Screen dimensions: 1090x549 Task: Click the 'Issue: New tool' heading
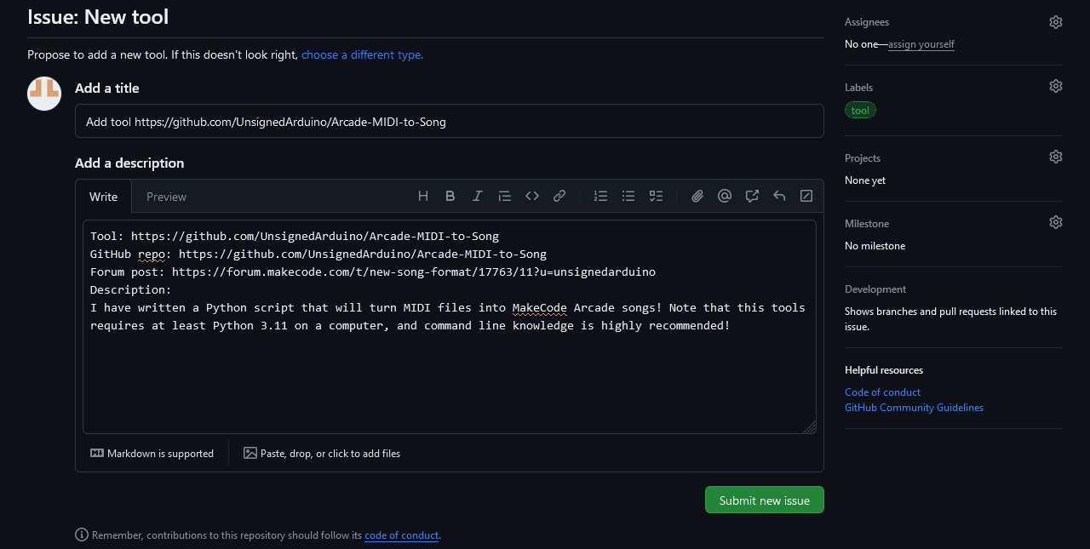click(98, 16)
